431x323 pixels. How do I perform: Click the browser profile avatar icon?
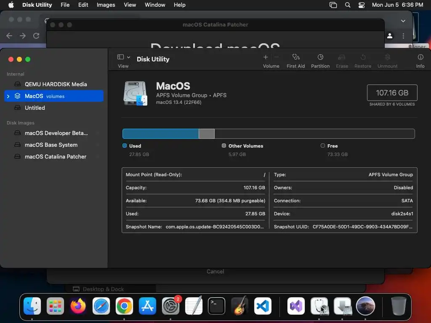tap(390, 36)
